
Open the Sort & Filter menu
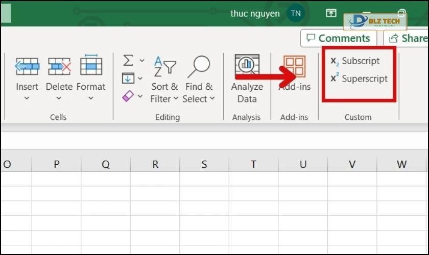tap(164, 78)
